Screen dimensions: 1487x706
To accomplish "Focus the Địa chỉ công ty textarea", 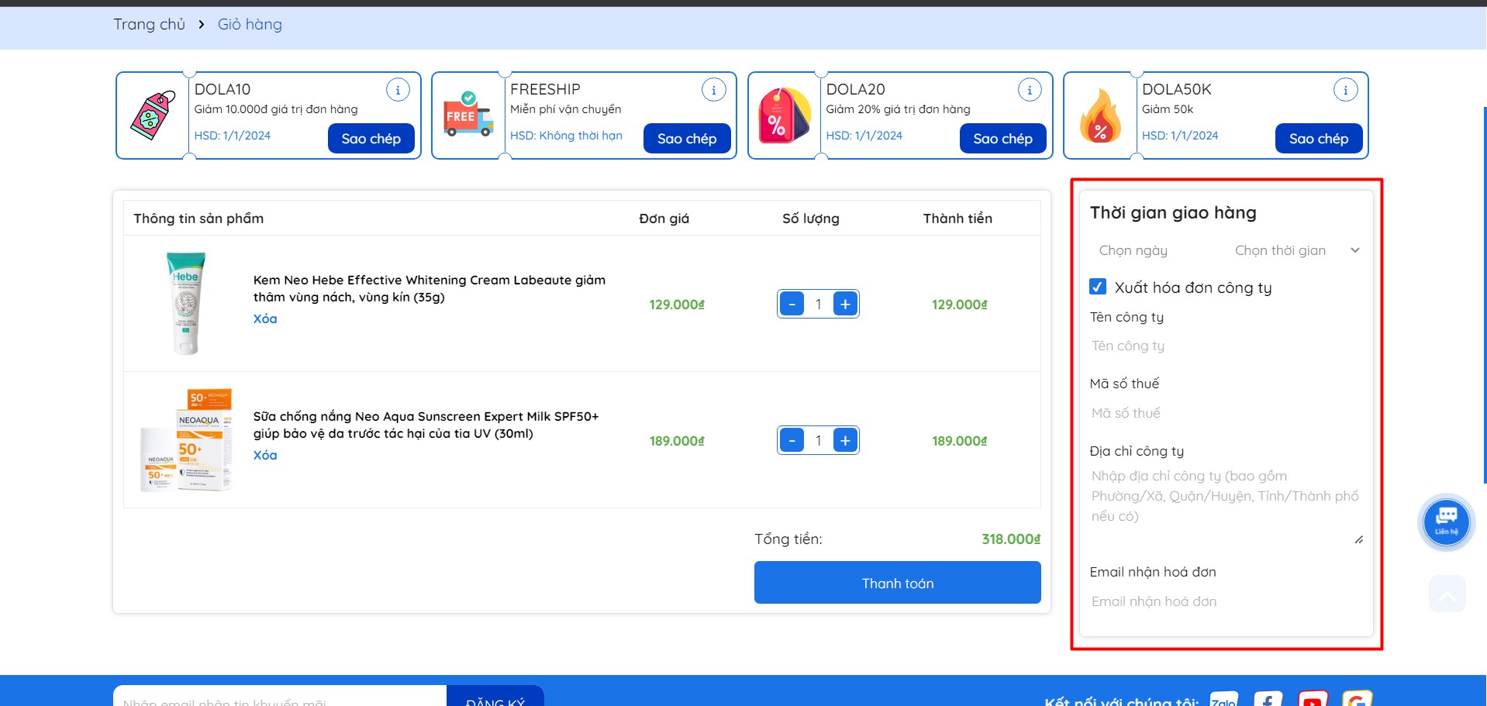I will pos(1227,506).
